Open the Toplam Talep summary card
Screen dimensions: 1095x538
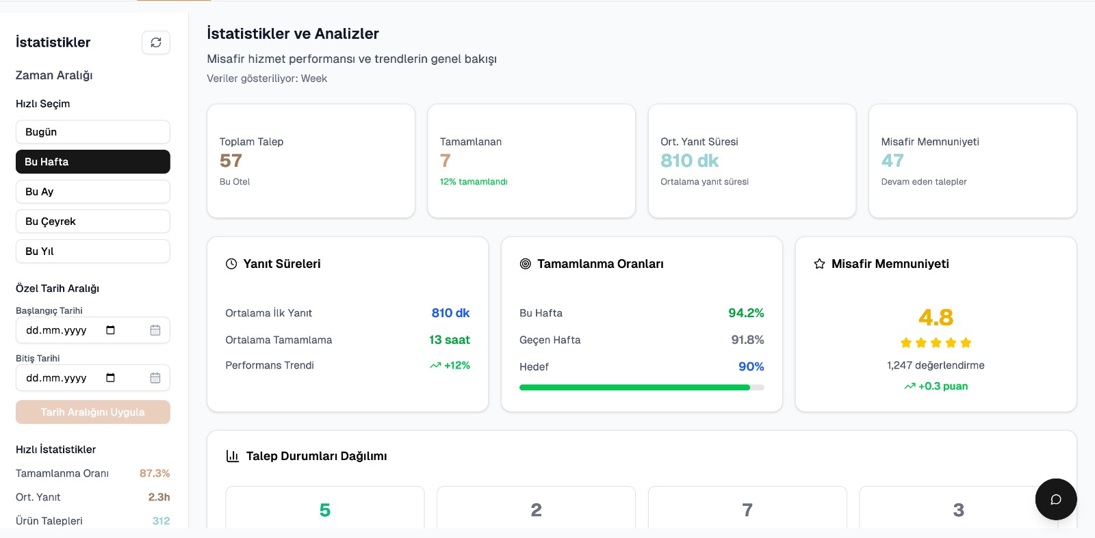pos(311,161)
